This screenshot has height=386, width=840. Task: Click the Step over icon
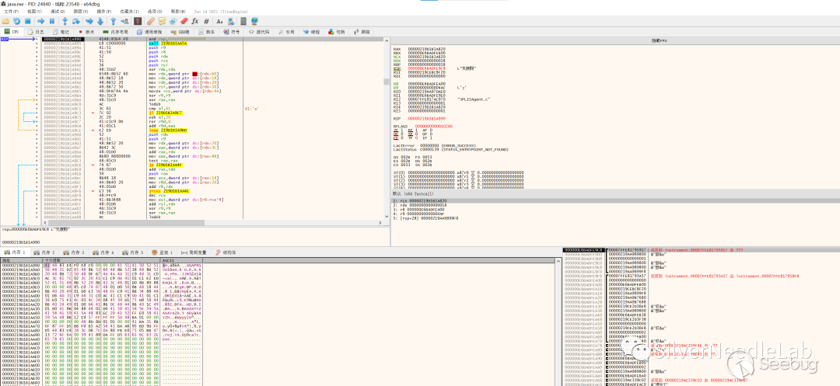click(x=77, y=21)
